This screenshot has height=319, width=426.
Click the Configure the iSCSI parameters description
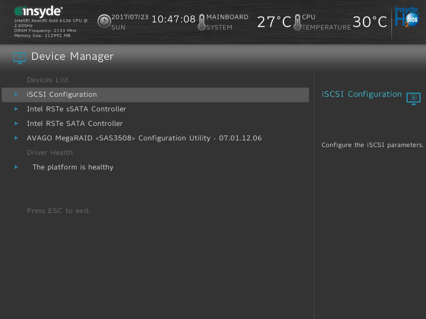[372, 145]
